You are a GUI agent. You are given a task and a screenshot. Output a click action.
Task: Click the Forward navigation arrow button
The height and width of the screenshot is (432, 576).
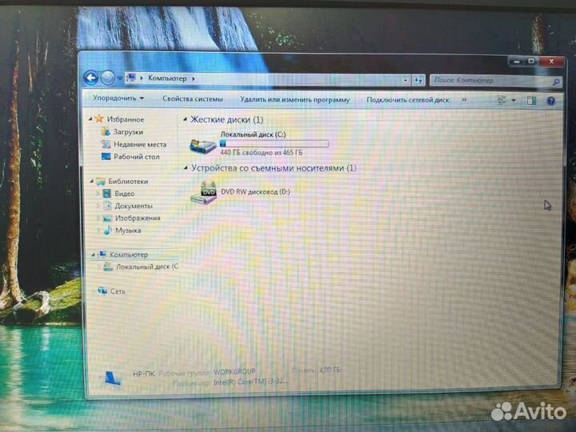(x=108, y=78)
